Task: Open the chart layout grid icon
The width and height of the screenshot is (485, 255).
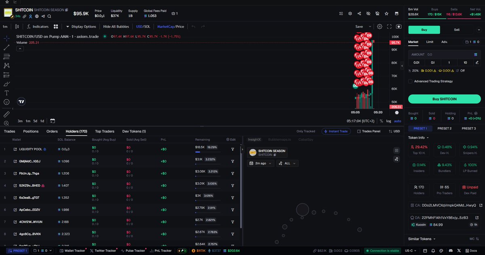Action: 56,27
